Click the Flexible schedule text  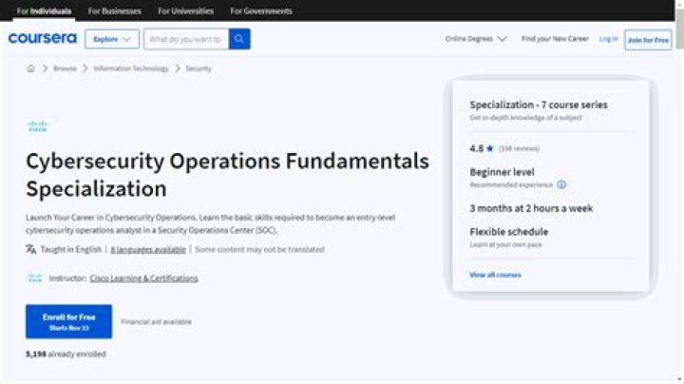[x=508, y=232]
